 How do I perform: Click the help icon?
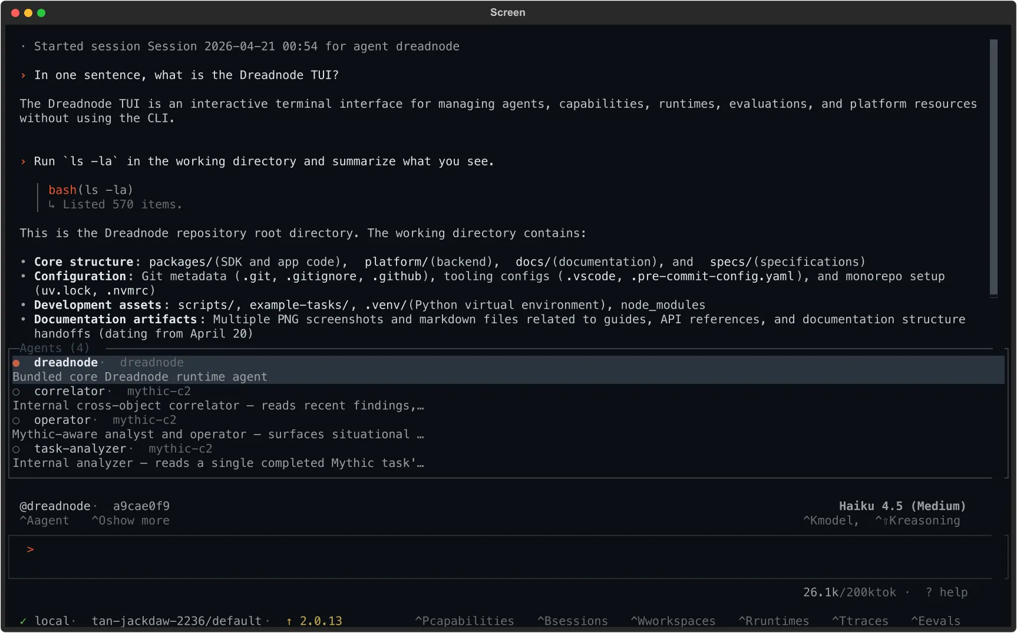pos(947,592)
